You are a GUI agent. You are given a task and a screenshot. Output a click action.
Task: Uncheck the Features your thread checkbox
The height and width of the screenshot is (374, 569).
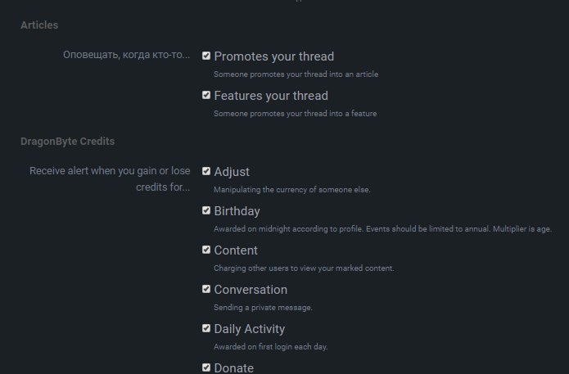tap(206, 95)
